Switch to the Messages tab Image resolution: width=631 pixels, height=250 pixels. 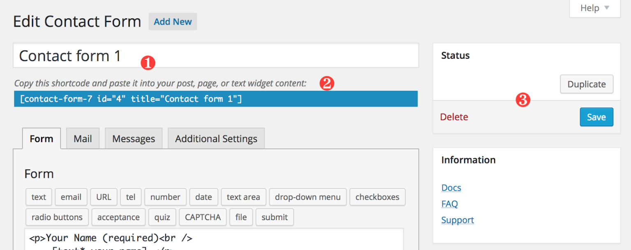pyautogui.click(x=134, y=139)
